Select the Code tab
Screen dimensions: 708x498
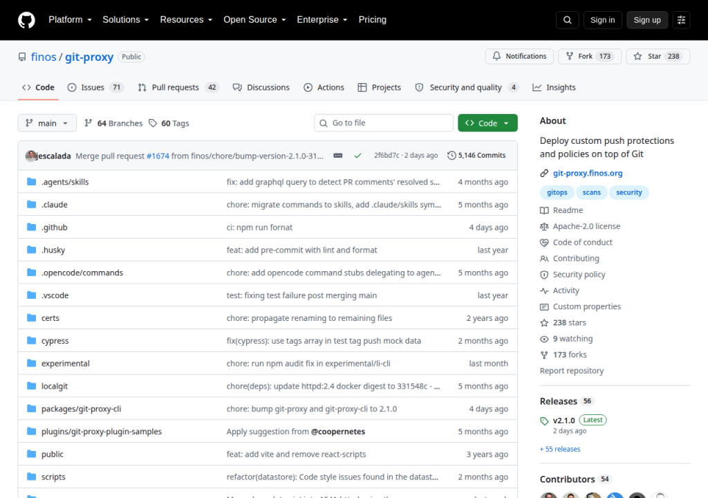[38, 87]
